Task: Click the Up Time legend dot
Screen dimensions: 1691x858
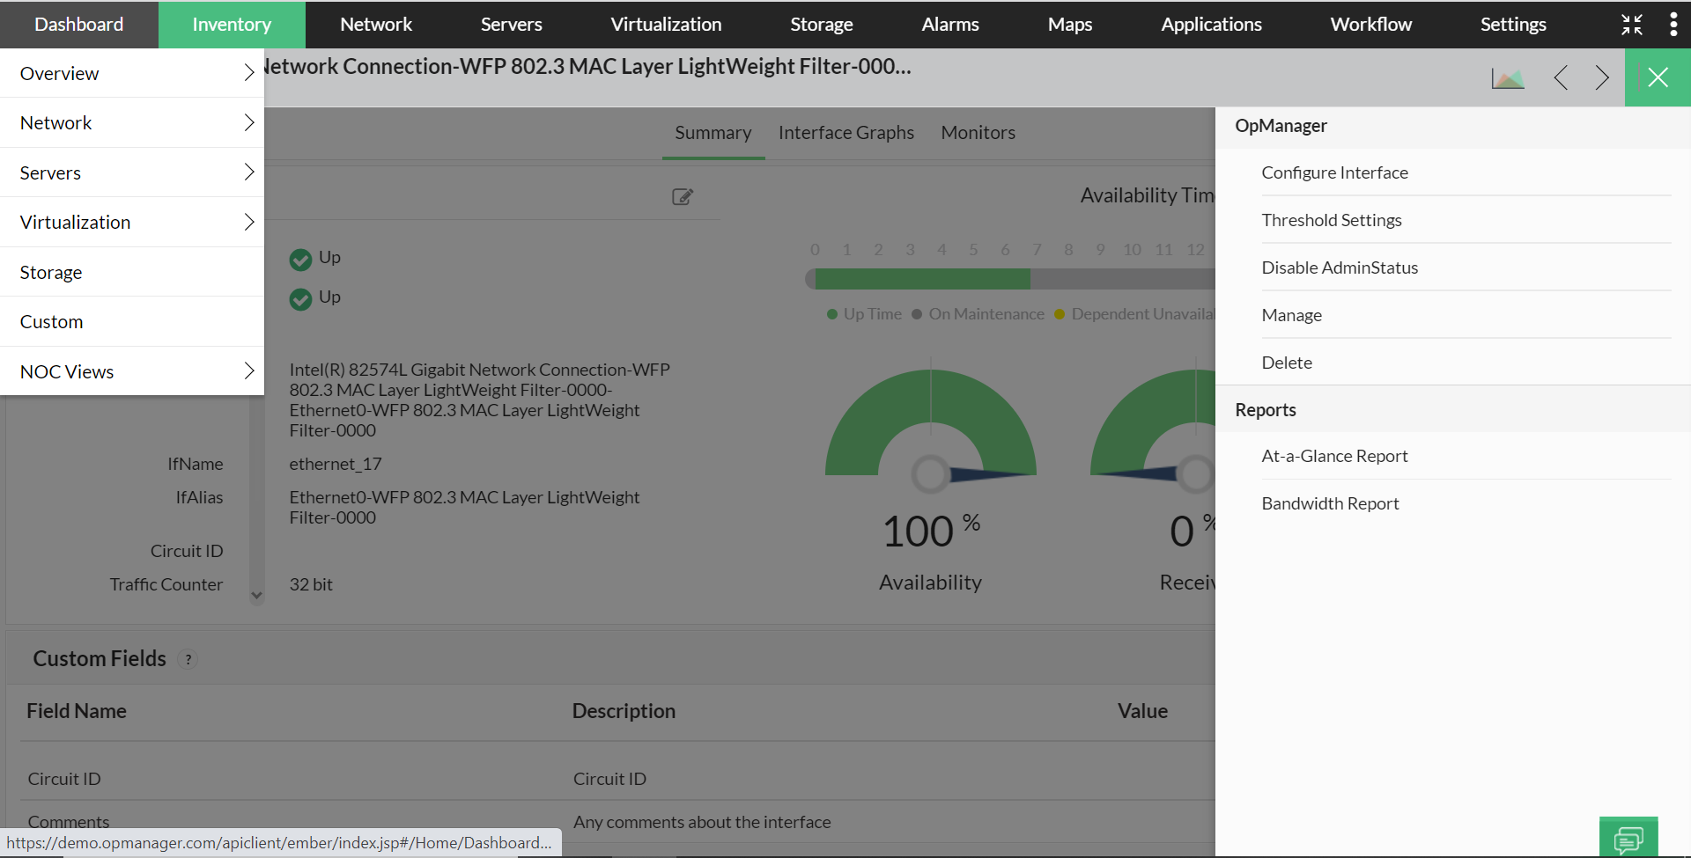Action: pos(832,314)
